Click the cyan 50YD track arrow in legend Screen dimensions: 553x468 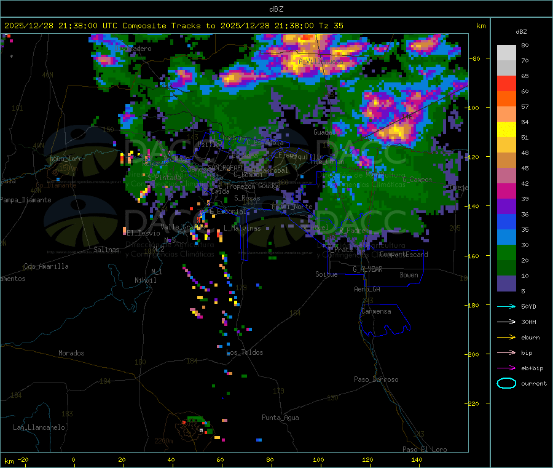coord(506,306)
